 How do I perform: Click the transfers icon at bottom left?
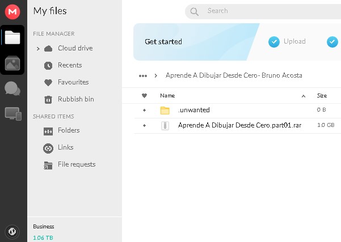click(x=12, y=231)
